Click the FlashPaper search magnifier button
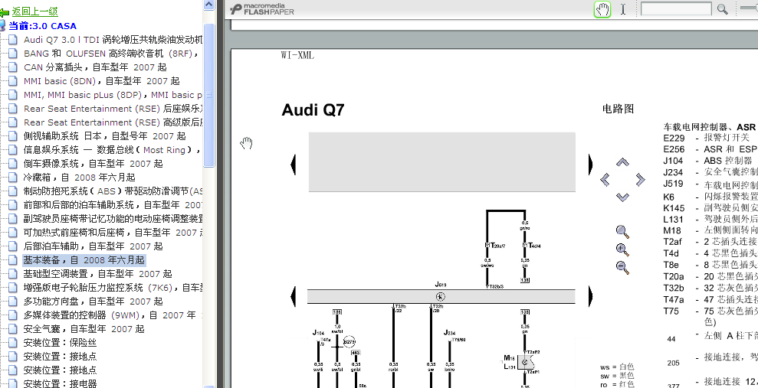Image resolution: width=758 pixels, height=388 pixels. coord(723,9)
